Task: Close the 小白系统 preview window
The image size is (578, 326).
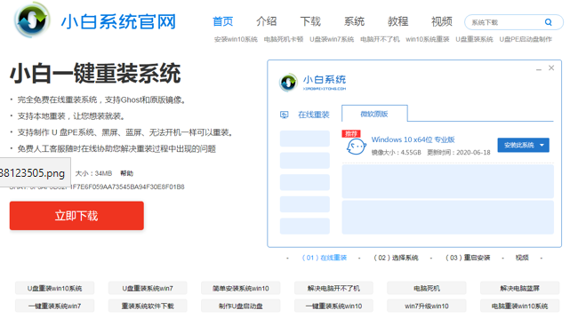Action: point(551,68)
